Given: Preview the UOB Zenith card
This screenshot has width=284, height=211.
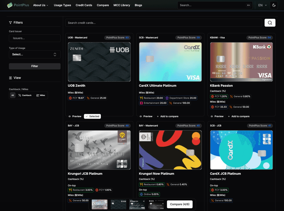Looking at the screenshot, I should [75, 116].
